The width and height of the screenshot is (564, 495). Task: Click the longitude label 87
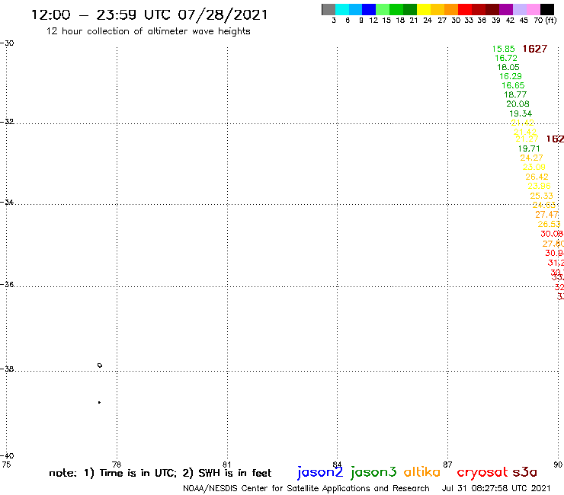tap(447, 465)
